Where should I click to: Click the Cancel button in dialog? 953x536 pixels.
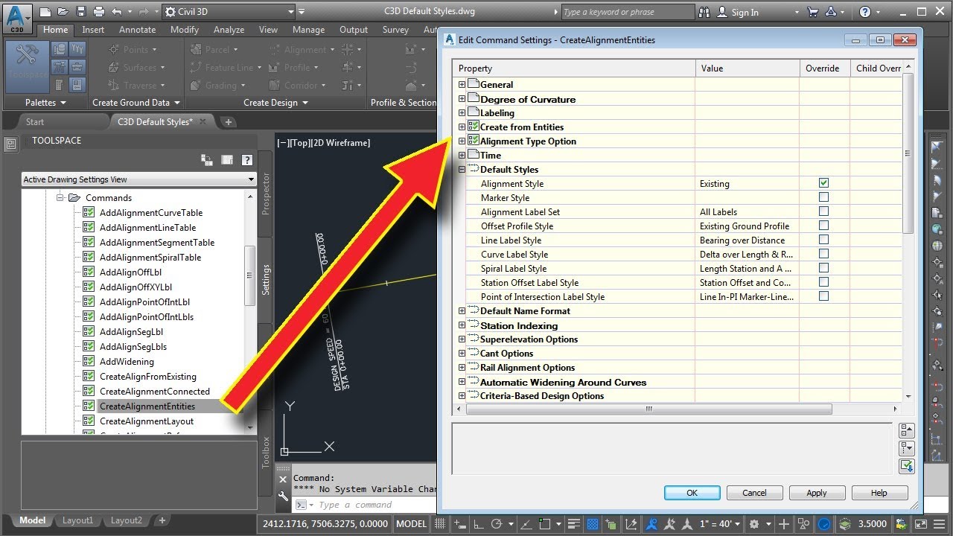point(754,493)
